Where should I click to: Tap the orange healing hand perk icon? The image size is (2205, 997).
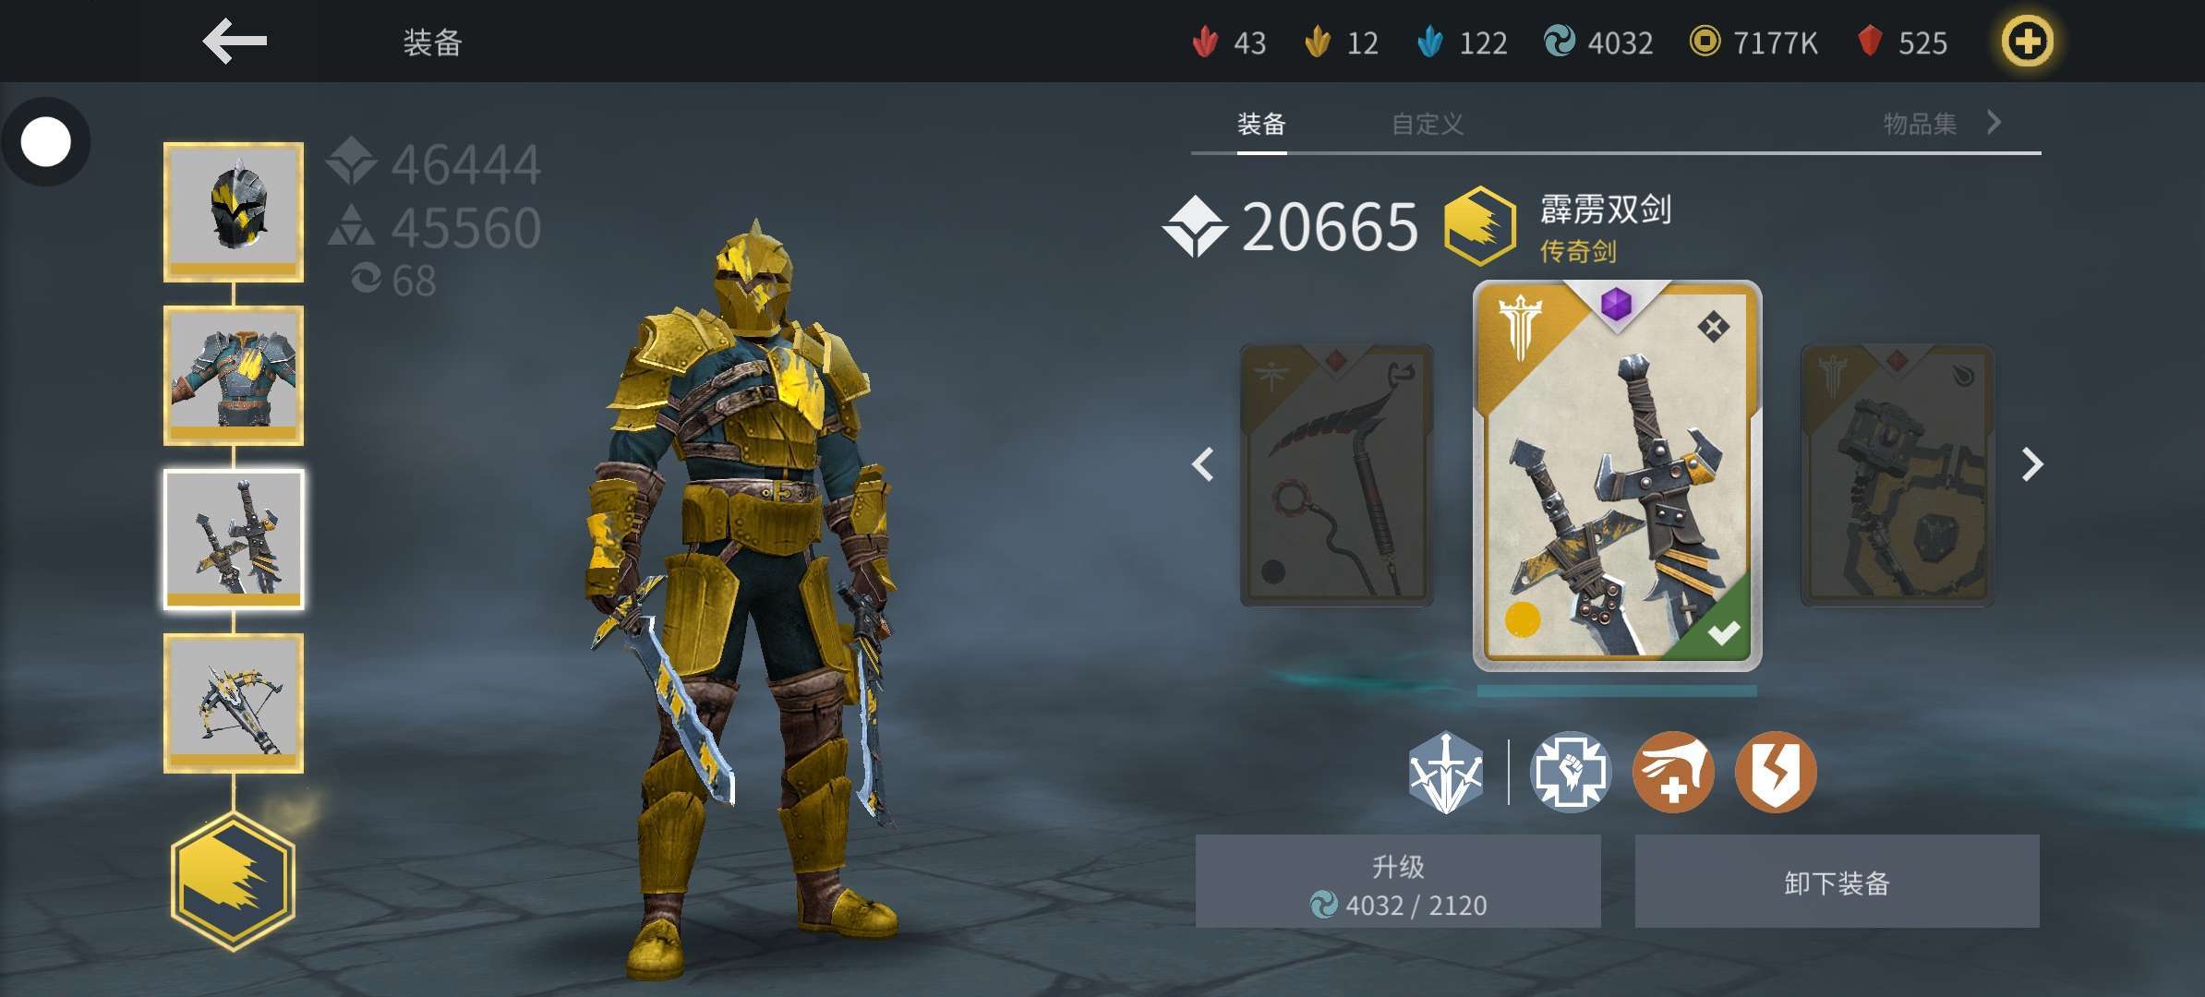point(1673,772)
